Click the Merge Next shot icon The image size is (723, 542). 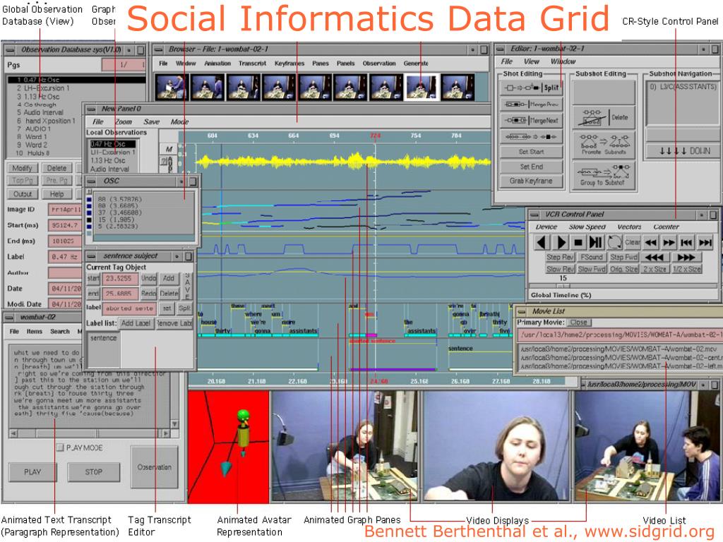click(x=531, y=120)
